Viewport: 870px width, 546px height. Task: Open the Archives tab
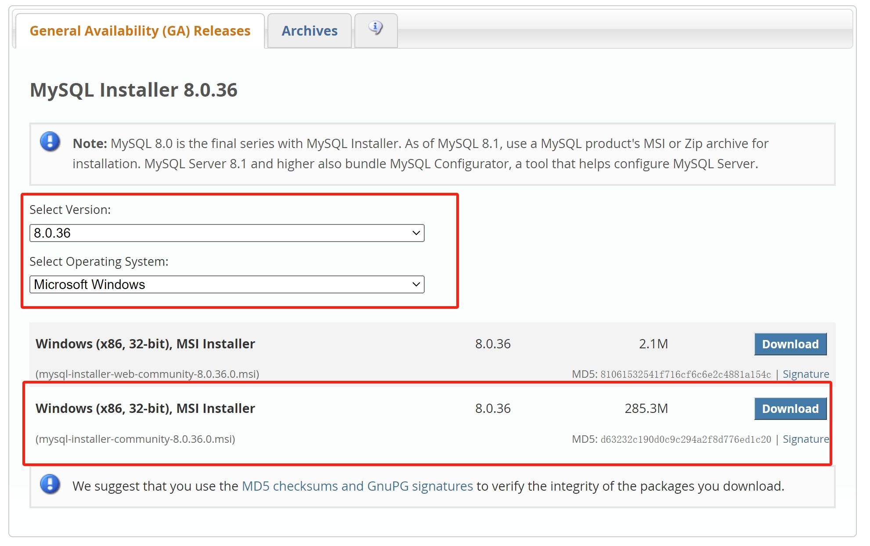click(310, 31)
